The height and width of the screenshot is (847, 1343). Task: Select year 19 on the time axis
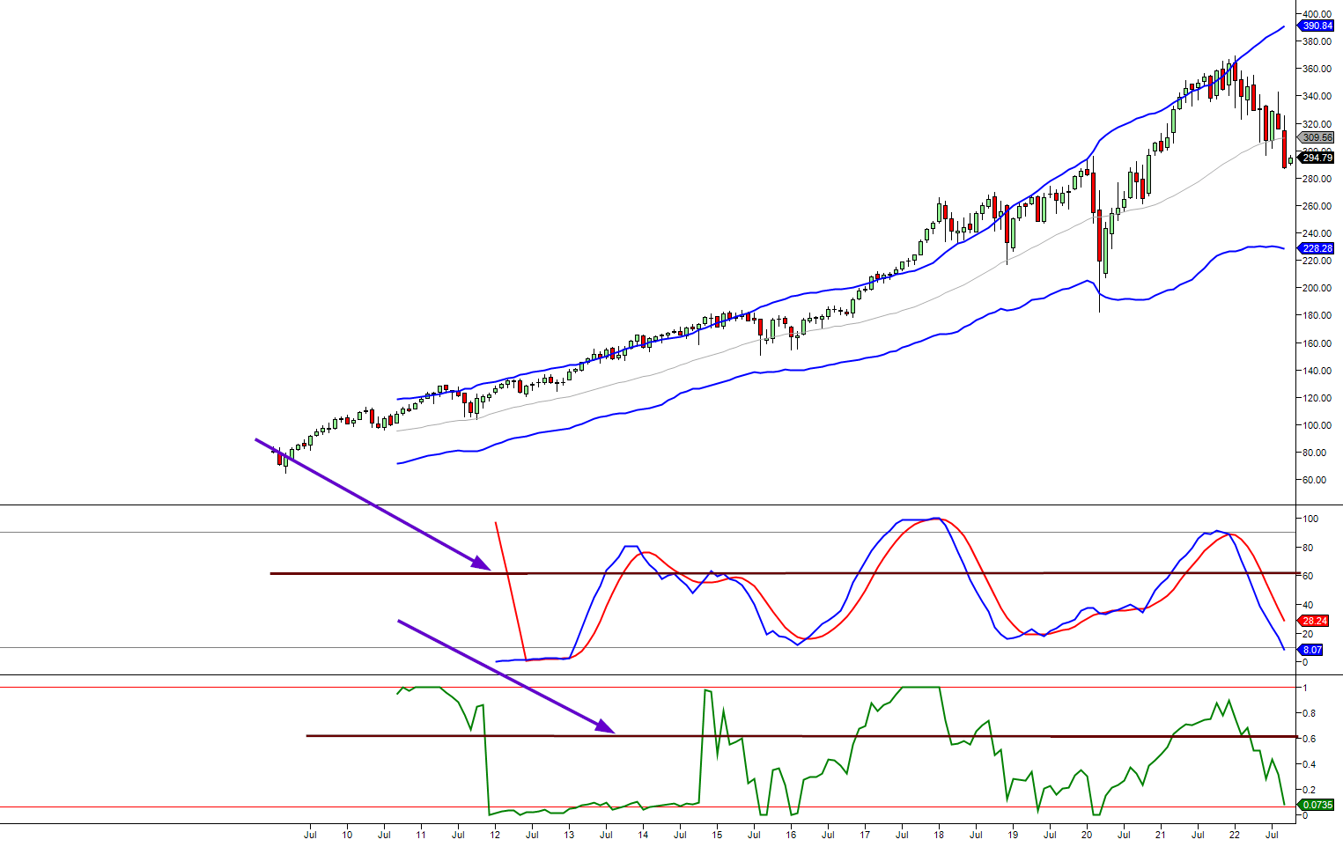1013,834
